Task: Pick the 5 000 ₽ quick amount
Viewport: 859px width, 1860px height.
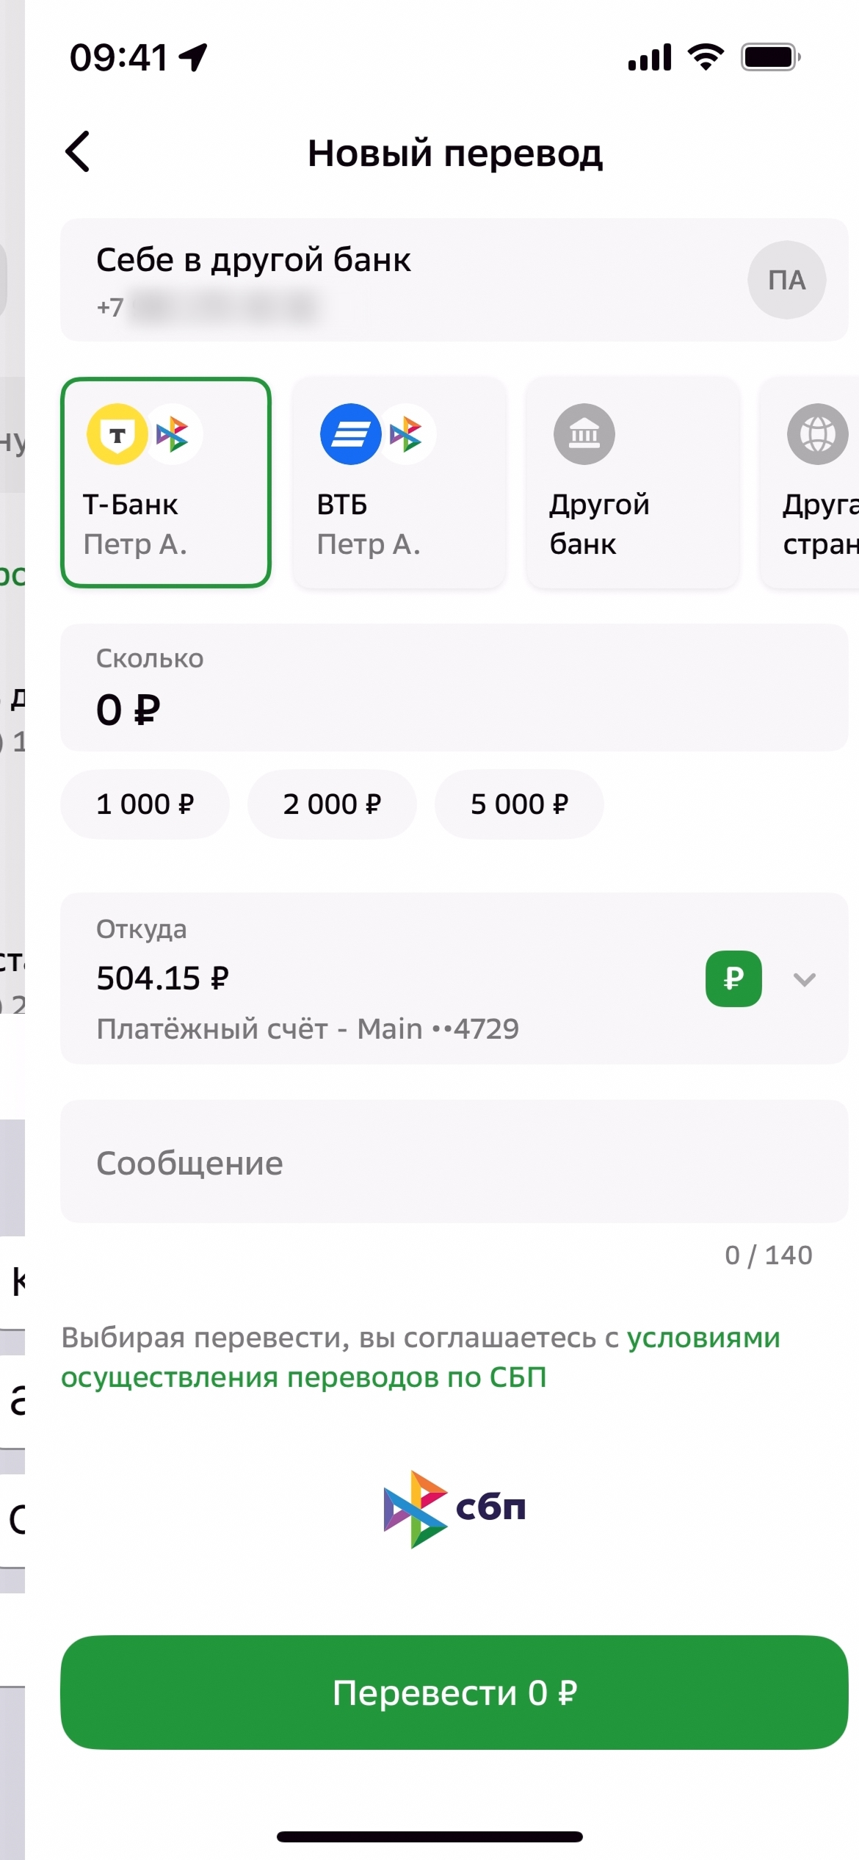Action: click(519, 804)
